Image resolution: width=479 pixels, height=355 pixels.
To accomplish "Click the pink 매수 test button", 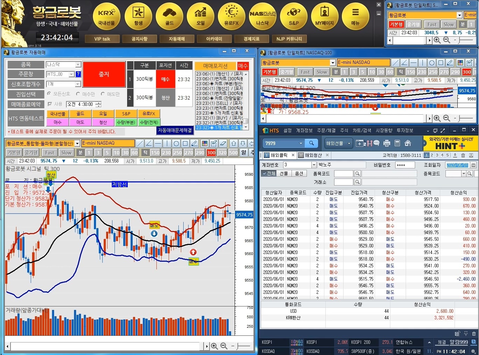I will [x=58, y=122].
